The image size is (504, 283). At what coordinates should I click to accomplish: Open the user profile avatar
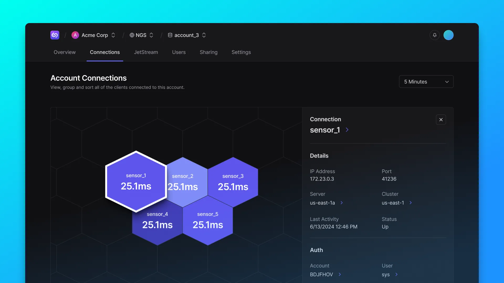pyautogui.click(x=448, y=35)
